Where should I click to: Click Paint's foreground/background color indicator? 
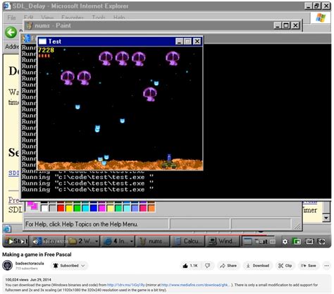[32, 206]
